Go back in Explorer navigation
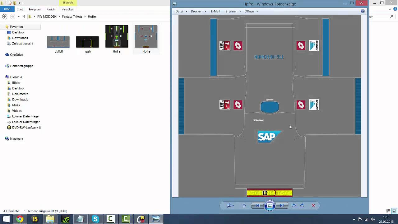This screenshot has height=224, width=398. tap(5, 16)
